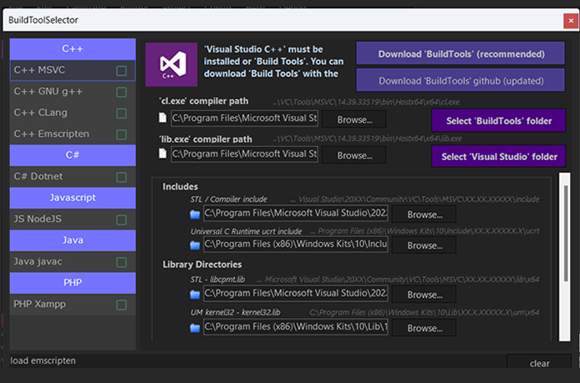This screenshot has width=580, height=383.
Task: Click the lib.exe compiler path text field
Action: click(244, 154)
